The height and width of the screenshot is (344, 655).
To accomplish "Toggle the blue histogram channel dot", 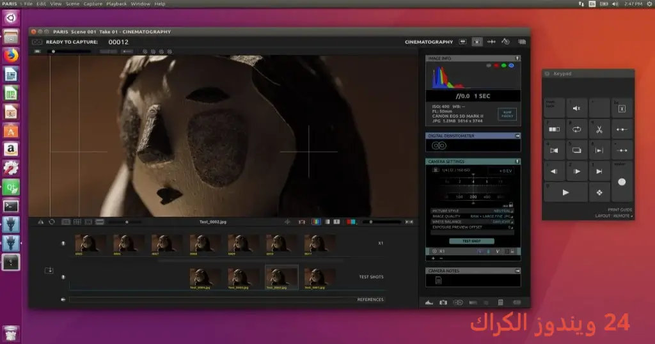I will pyautogui.click(x=511, y=66).
